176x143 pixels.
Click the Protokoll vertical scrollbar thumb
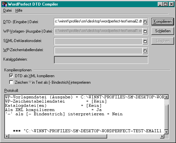click(x=166, y=117)
